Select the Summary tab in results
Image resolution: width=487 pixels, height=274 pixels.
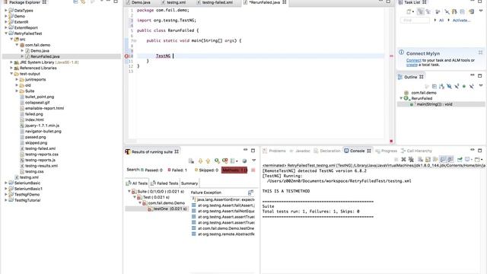coord(189,183)
